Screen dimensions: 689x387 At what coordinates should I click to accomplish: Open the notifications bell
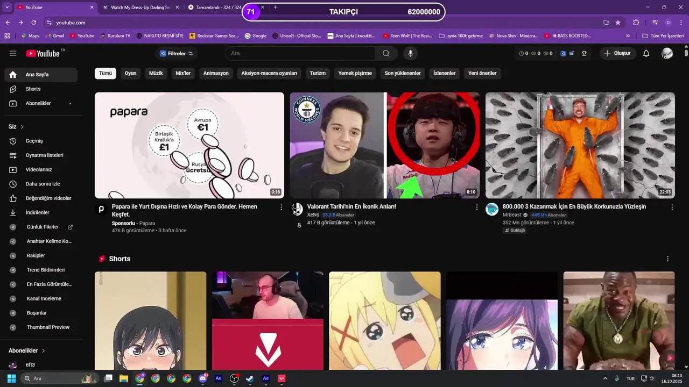(646, 53)
